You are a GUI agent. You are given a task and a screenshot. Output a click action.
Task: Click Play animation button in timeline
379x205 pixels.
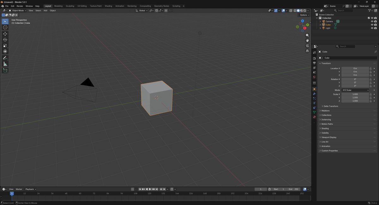coord(150,189)
